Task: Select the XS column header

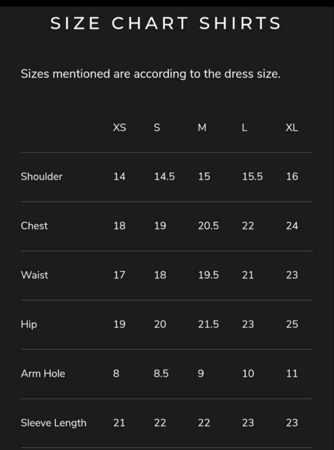Action: click(119, 128)
